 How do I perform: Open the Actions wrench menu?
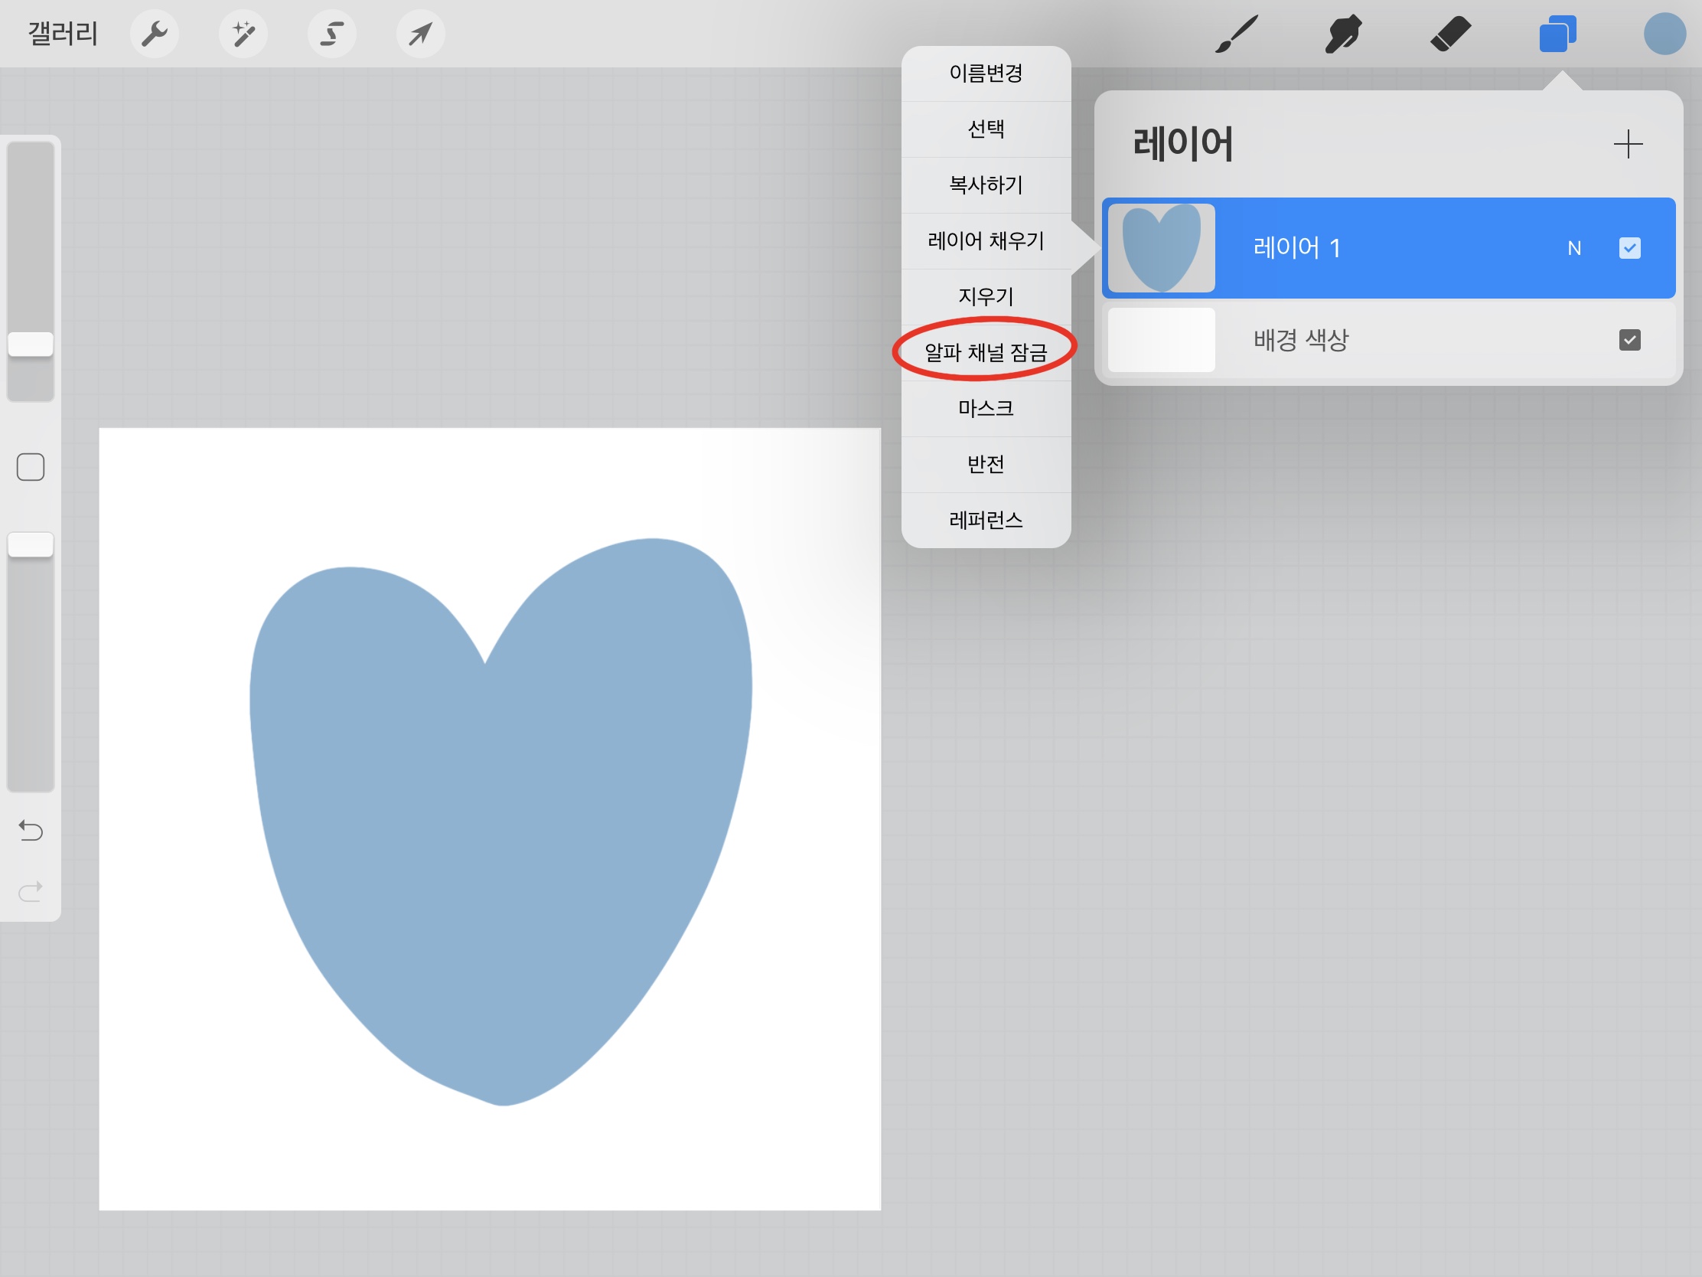155,34
